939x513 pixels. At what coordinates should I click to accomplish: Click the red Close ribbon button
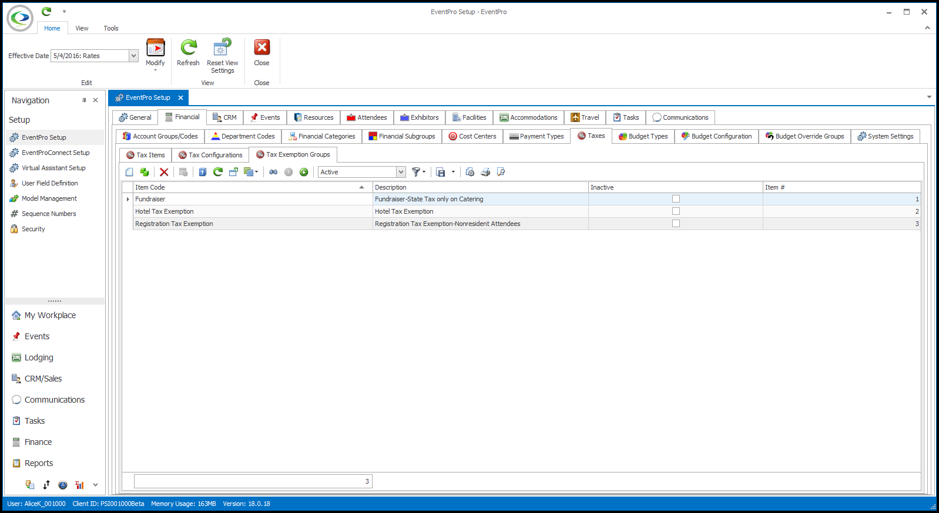tap(261, 53)
